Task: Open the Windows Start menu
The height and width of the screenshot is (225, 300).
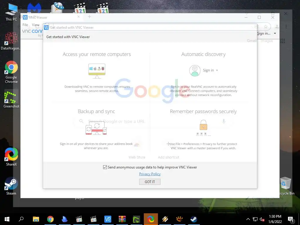Action: tap(7, 219)
